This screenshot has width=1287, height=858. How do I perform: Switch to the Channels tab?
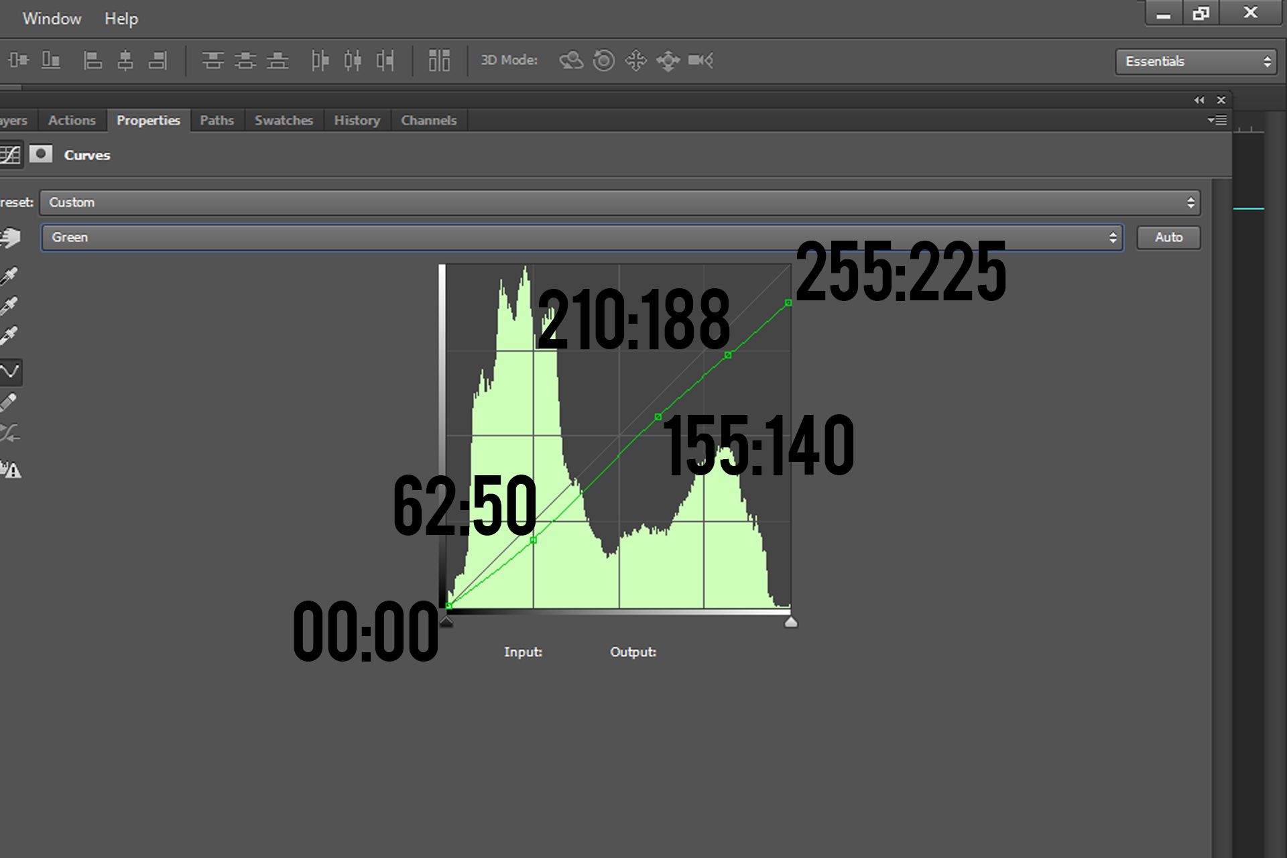428,121
